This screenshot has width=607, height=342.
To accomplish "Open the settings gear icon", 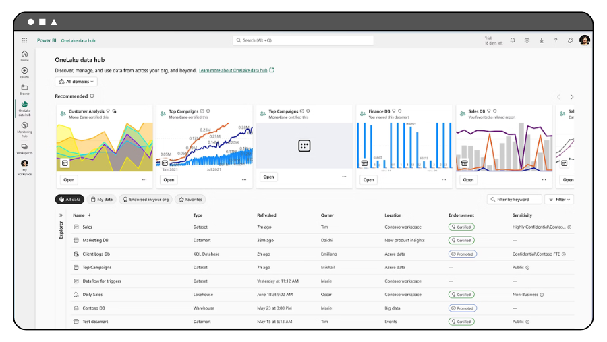I will point(527,40).
